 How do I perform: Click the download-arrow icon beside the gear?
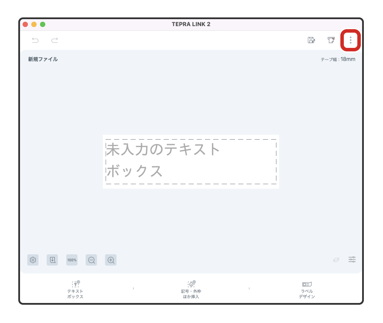point(52,260)
